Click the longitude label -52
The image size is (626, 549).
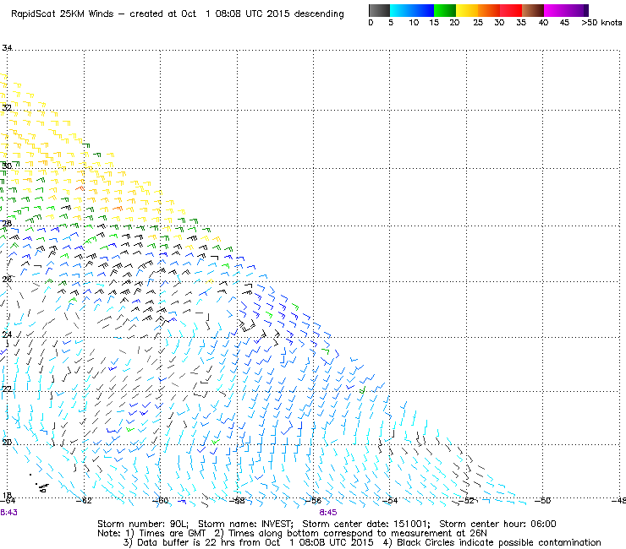click(466, 501)
